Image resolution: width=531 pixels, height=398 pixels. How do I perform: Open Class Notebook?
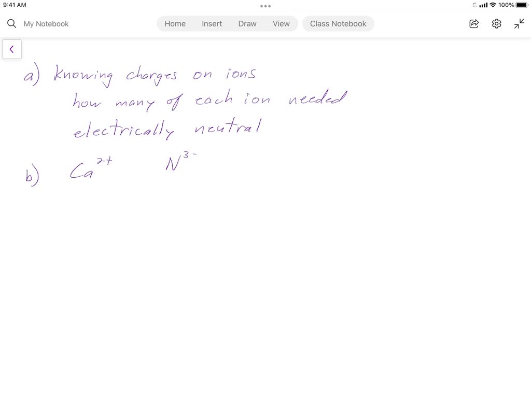pyautogui.click(x=338, y=23)
